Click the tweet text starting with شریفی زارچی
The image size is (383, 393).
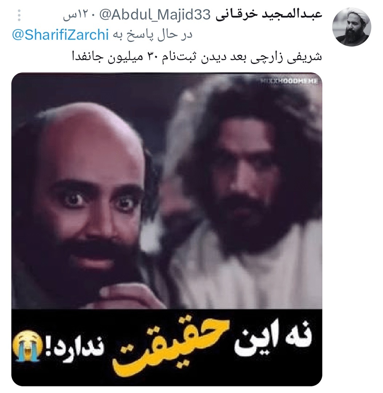[x=197, y=57]
